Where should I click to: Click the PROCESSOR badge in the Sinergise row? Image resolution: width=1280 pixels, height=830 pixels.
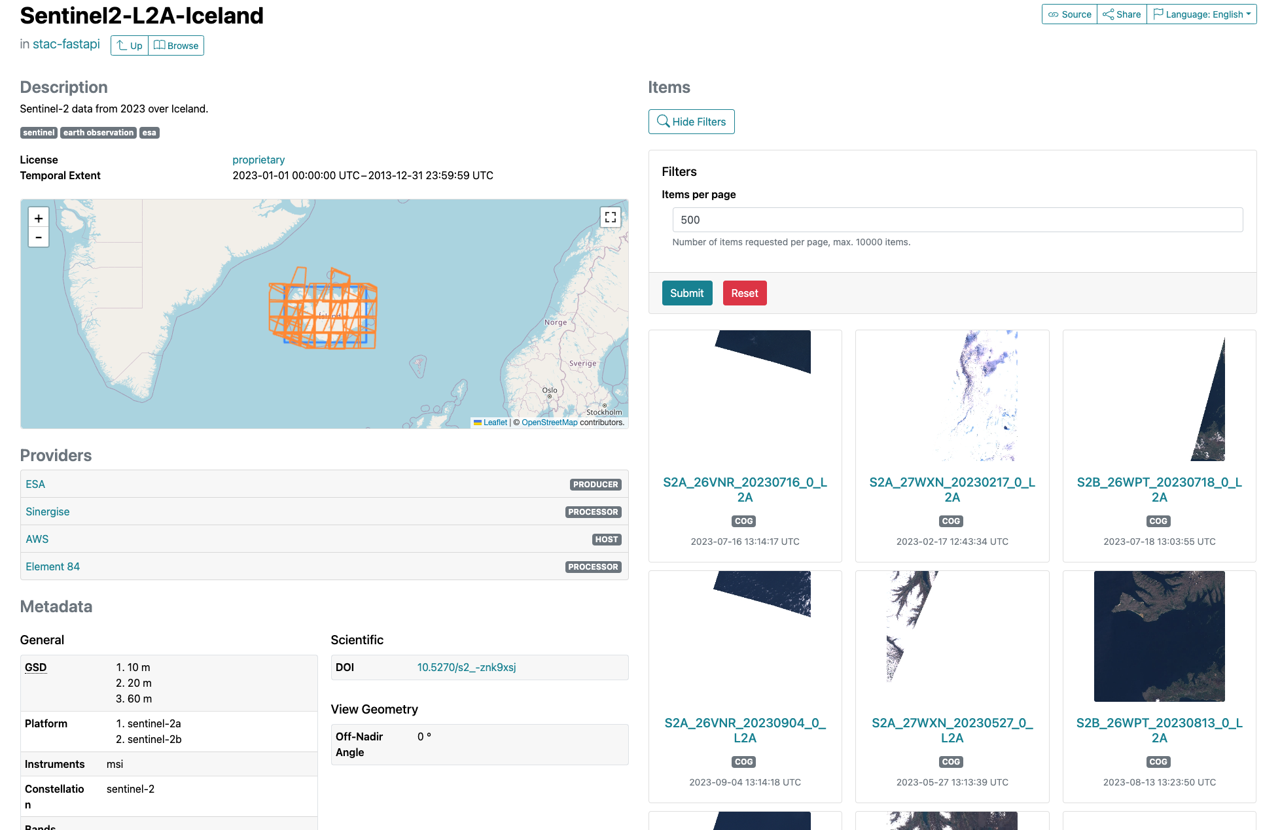click(594, 512)
